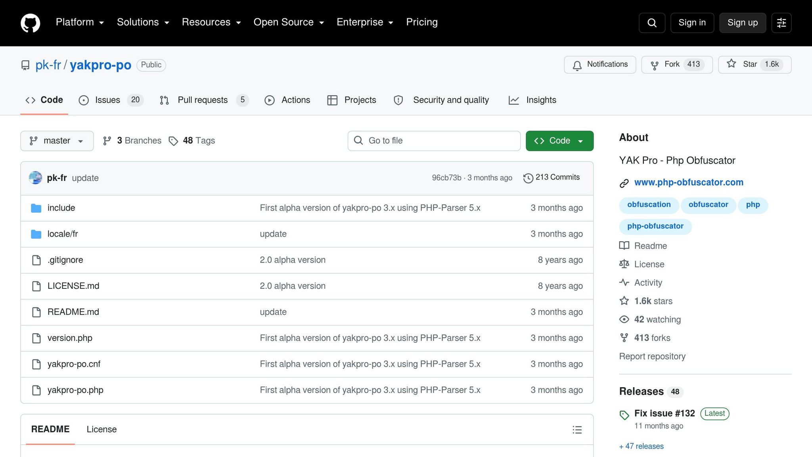Click the include folder icon
Image resolution: width=812 pixels, height=457 pixels.
[36, 208]
